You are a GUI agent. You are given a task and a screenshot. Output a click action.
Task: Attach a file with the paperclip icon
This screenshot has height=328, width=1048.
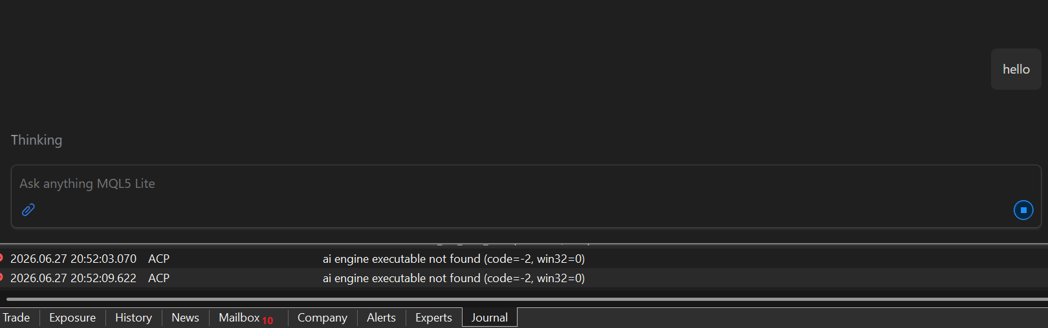(x=28, y=210)
